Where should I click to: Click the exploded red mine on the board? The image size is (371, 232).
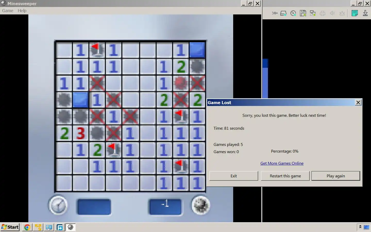pyautogui.click(x=181, y=83)
